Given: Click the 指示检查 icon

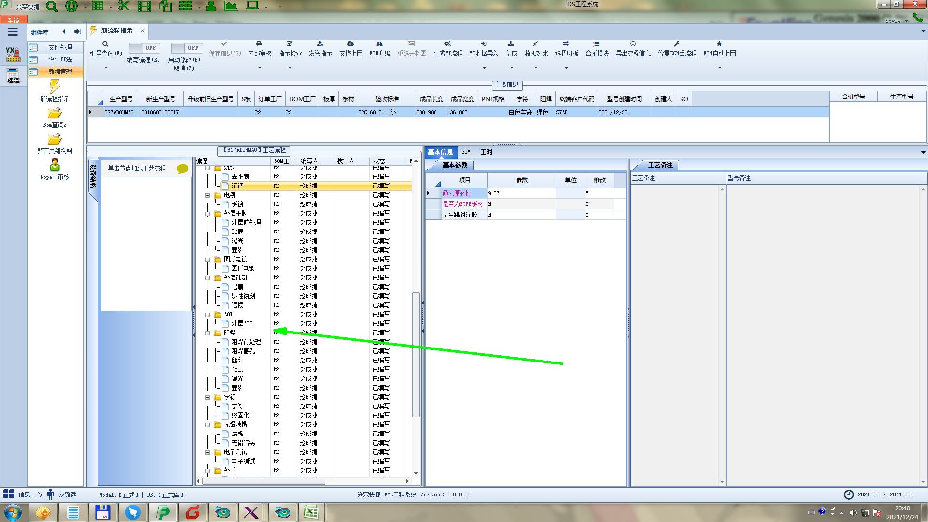Looking at the screenshot, I should 290,44.
